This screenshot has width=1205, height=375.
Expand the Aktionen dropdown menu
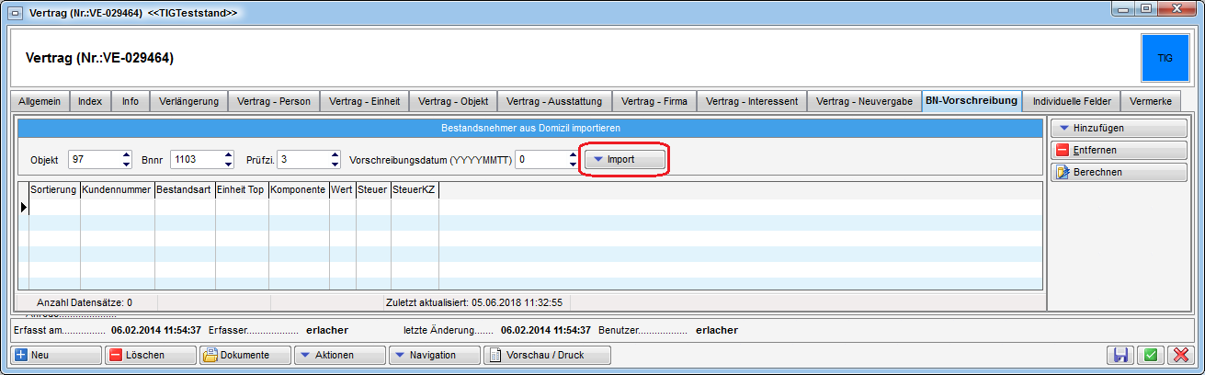pos(339,355)
